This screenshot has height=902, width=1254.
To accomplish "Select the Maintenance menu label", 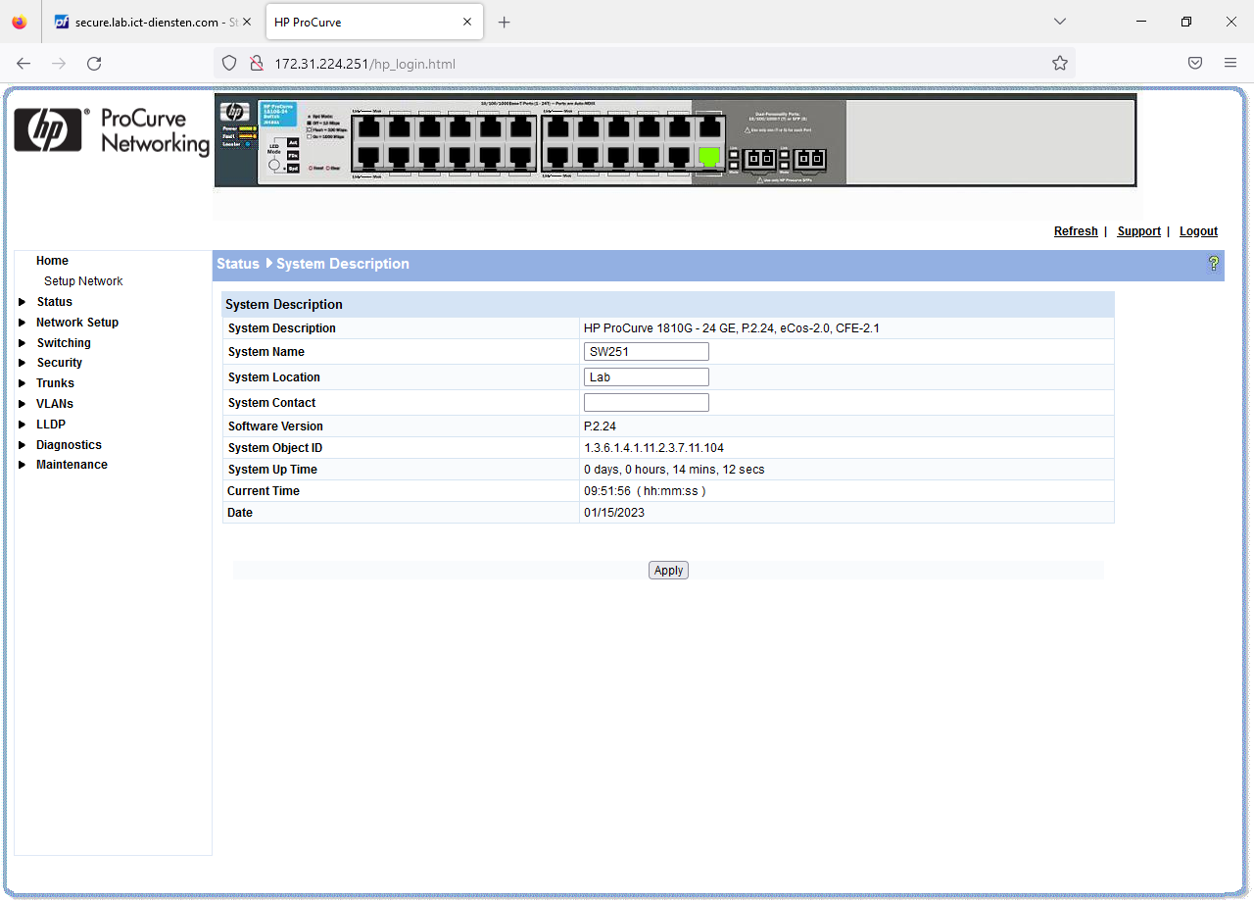I will [x=72, y=465].
